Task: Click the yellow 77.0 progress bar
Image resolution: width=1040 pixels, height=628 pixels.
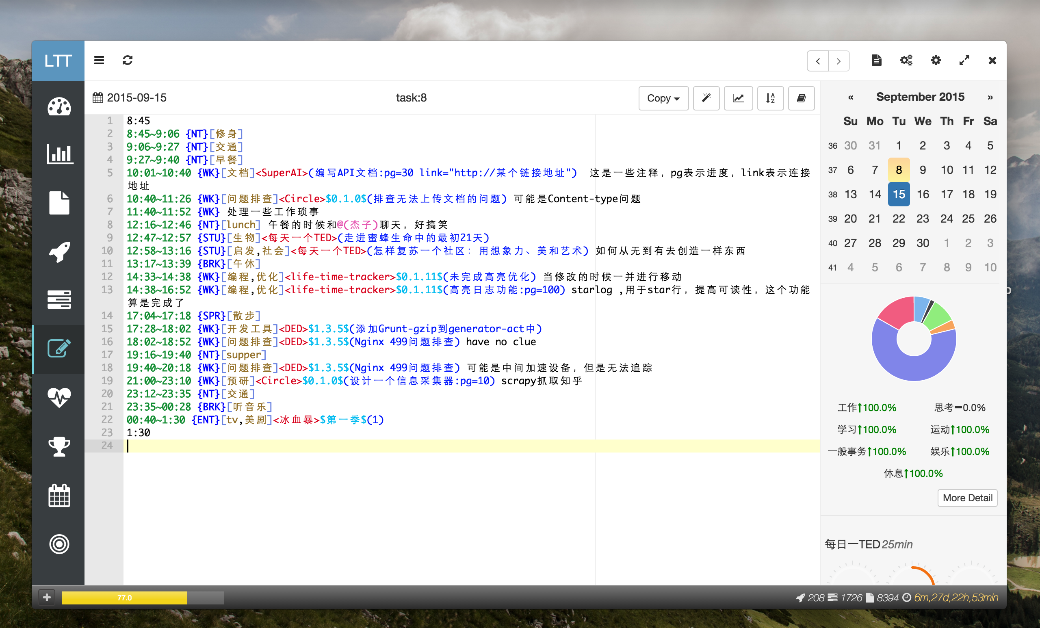Action: pos(124,598)
